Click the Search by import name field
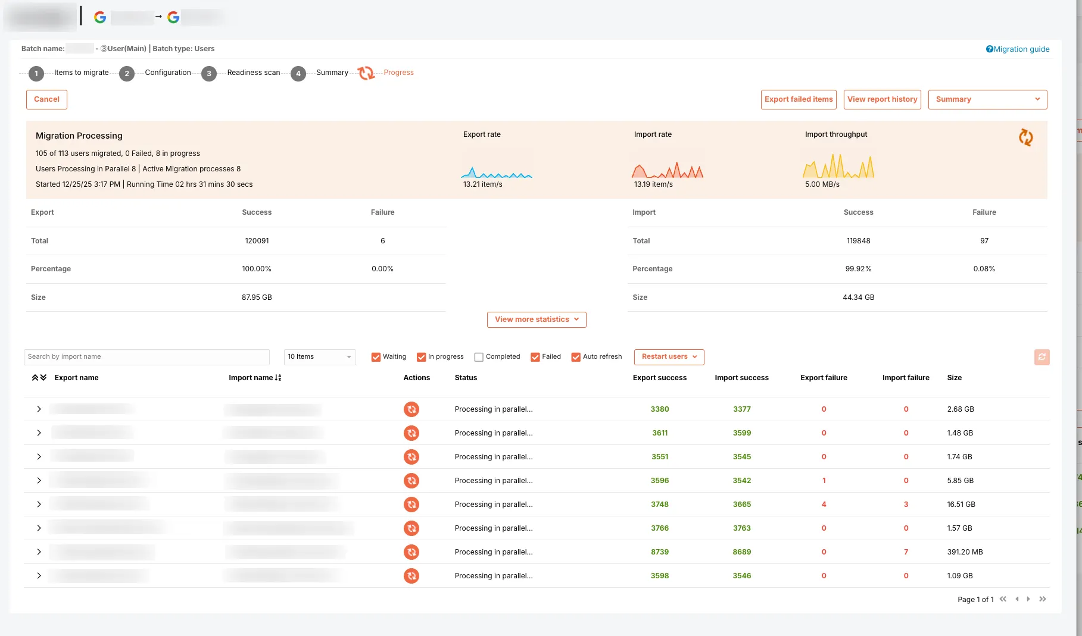The image size is (1082, 636). click(146, 357)
